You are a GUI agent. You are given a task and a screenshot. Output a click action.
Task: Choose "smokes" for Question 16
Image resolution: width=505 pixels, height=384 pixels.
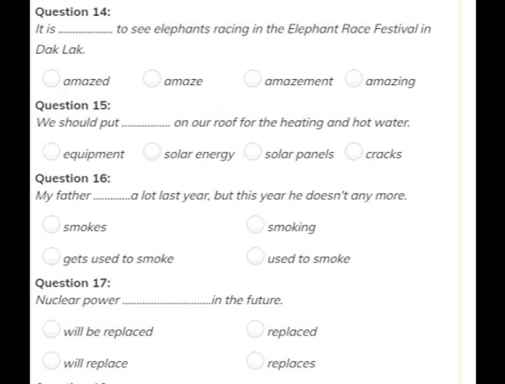pos(51,224)
